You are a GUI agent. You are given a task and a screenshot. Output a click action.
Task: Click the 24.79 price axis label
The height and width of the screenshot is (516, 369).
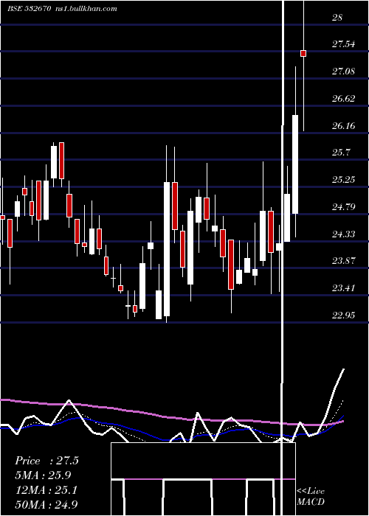[x=343, y=207]
